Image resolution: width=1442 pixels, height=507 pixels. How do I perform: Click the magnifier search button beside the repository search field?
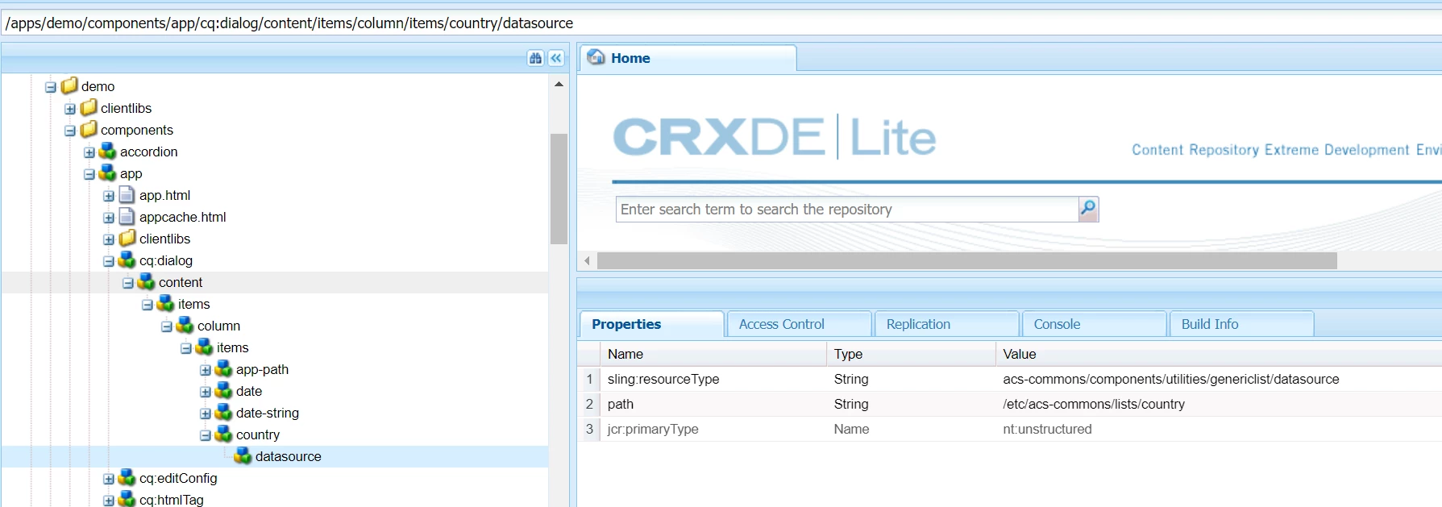point(1088,210)
